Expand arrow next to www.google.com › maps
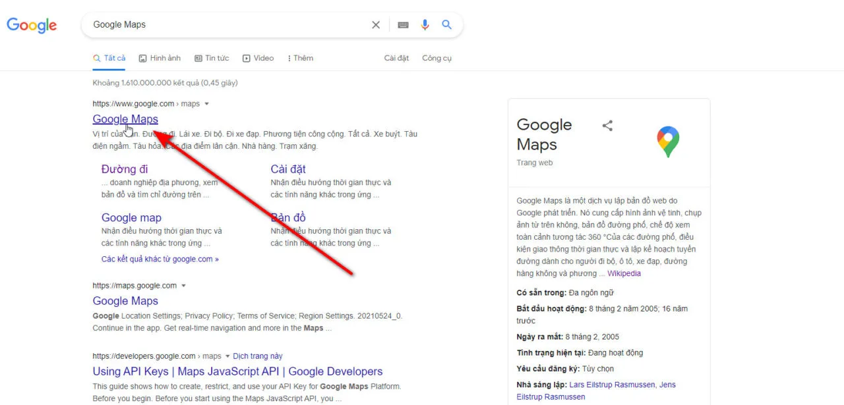Viewport: 844px width, 405px height. [x=206, y=104]
